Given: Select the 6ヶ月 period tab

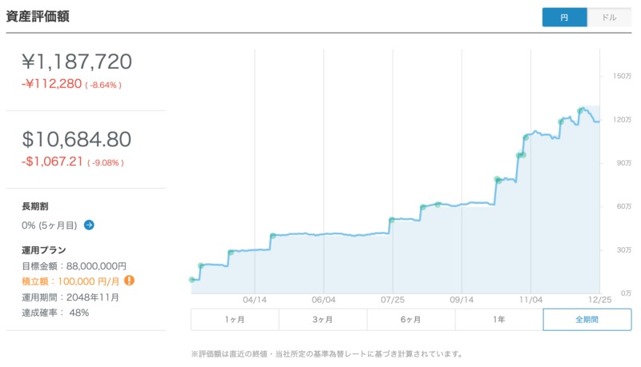Looking at the screenshot, I should (x=411, y=320).
